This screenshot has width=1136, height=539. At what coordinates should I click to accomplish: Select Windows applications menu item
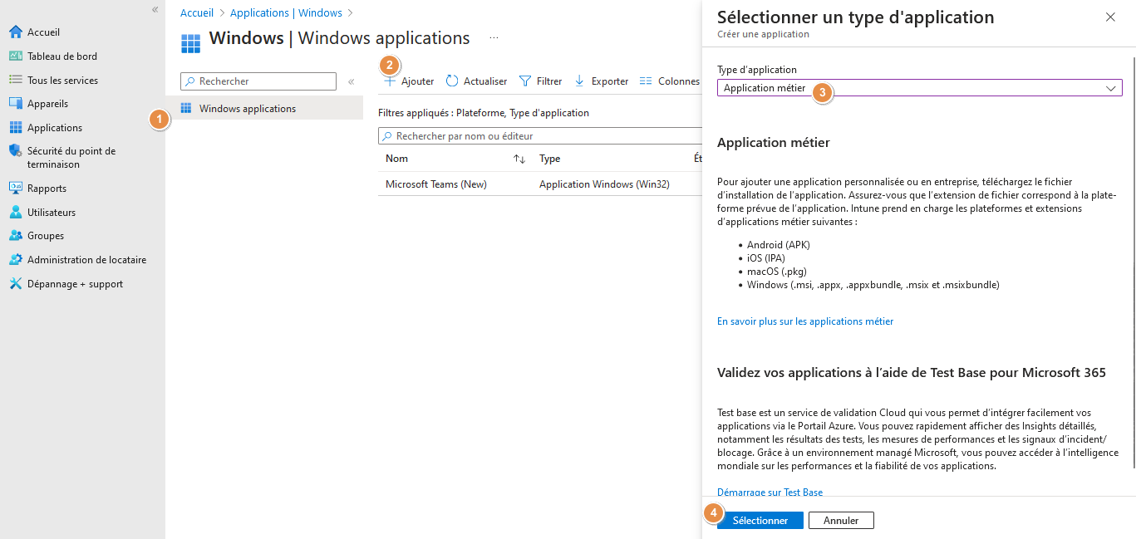(247, 109)
